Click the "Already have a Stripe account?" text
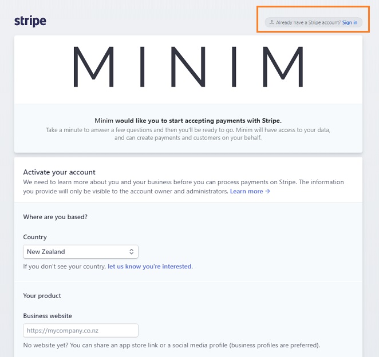The width and height of the screenshot is (379, 357). pyautogui.click(x=308, y=22)
